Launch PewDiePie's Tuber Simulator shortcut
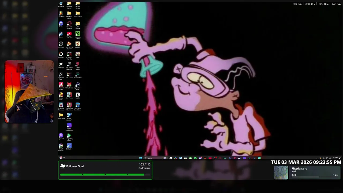Viewport: 343px width, 193px height. coord(69,107)
